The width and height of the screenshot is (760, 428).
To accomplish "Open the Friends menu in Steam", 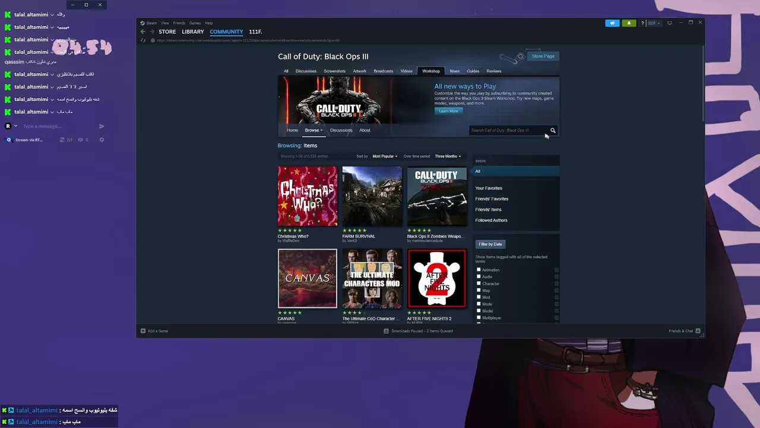I will 179,23.
